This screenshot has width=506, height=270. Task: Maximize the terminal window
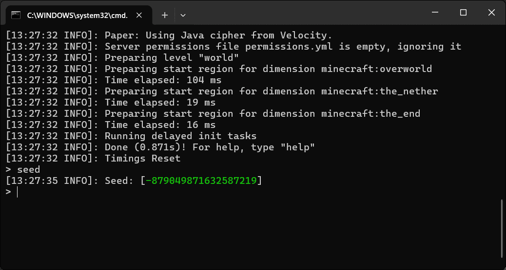point(463,13)
